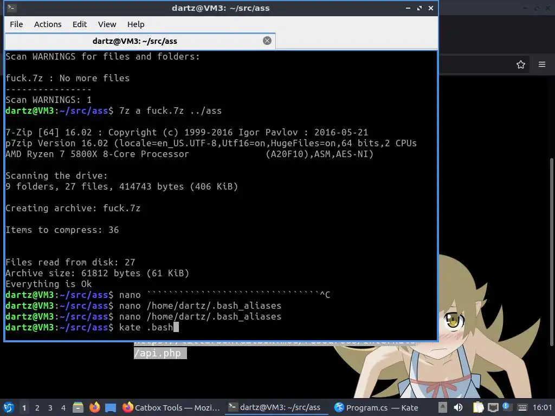Click the 16:01 clock on the taskbar
Viewport: 555px width, 416px height.
click(542, 407)
